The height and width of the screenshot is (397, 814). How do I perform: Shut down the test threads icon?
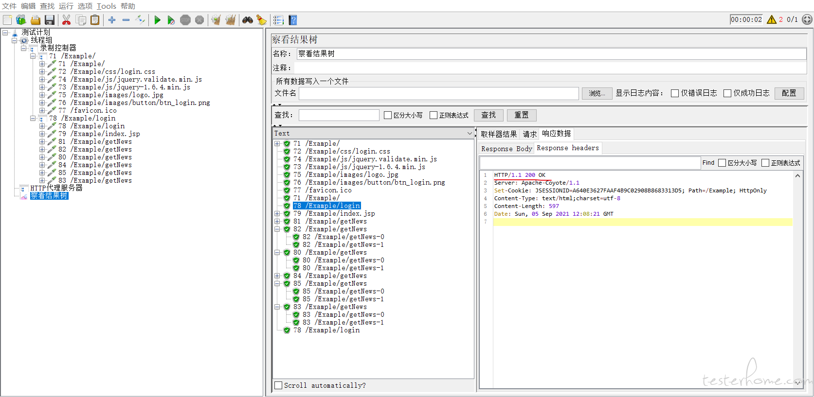point(199,20)
